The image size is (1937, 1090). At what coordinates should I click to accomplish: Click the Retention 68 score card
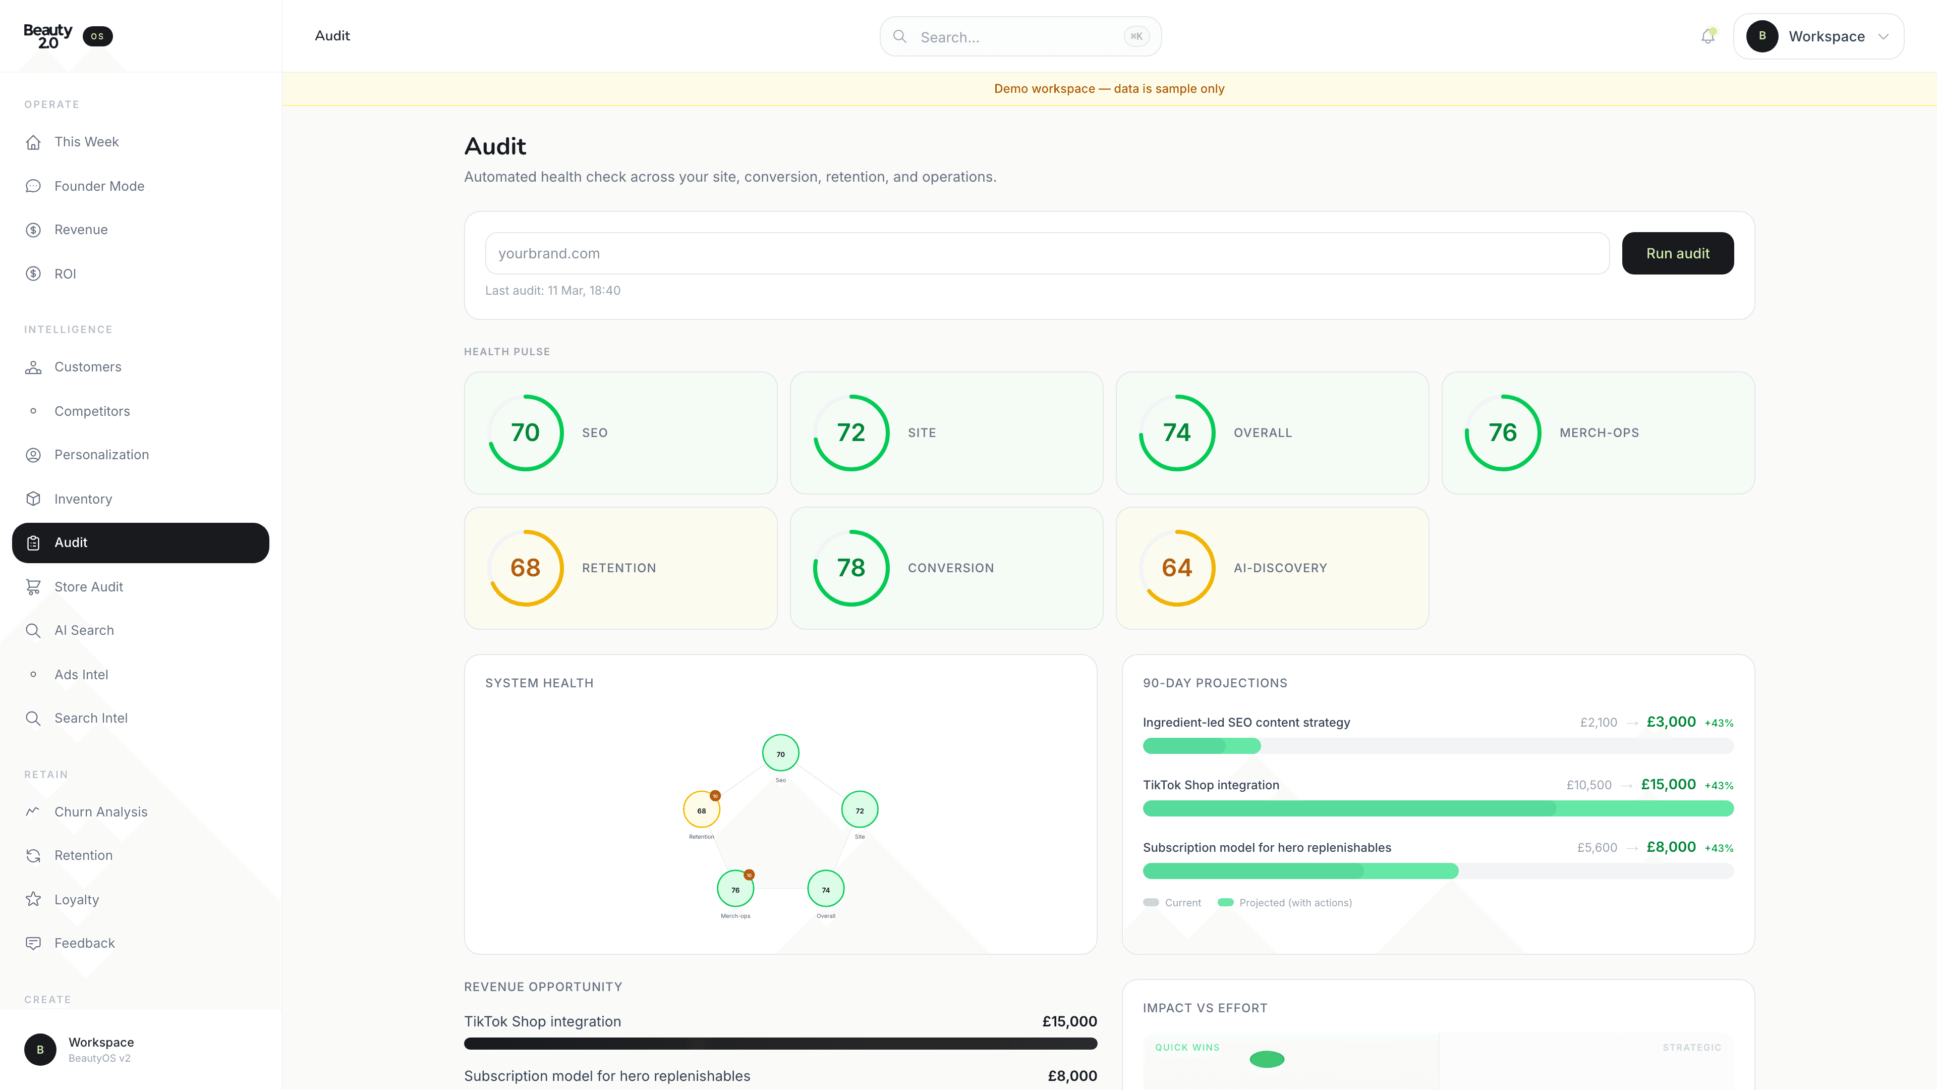coord(620,568)
